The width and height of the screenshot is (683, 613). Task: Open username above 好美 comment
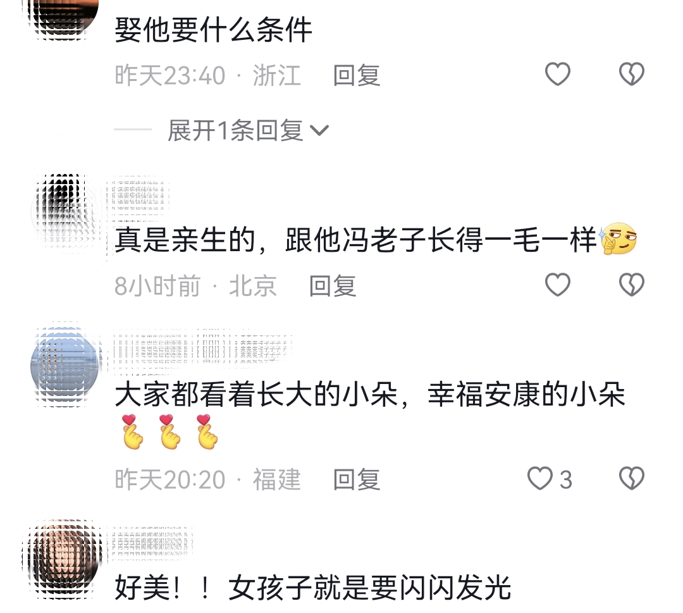[x=151, y=543]
